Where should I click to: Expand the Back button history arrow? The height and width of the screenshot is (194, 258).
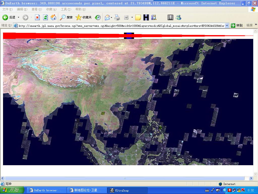tap(18, 17)
